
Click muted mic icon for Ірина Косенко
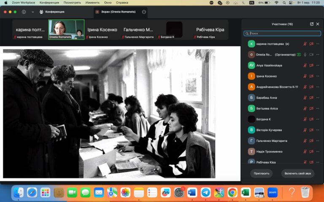305,76
